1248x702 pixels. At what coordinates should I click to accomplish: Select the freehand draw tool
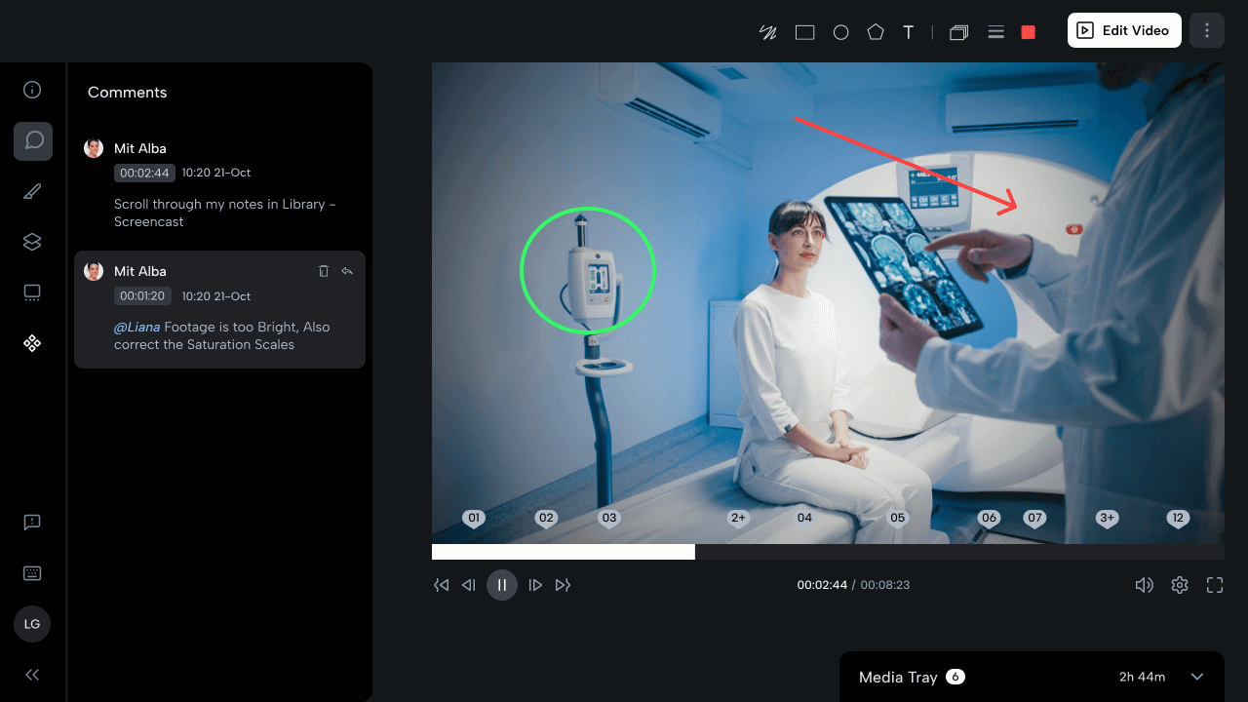tap(768, 32)
